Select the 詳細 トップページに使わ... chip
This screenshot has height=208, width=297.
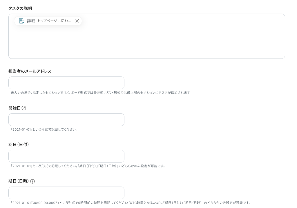(48, 21)
